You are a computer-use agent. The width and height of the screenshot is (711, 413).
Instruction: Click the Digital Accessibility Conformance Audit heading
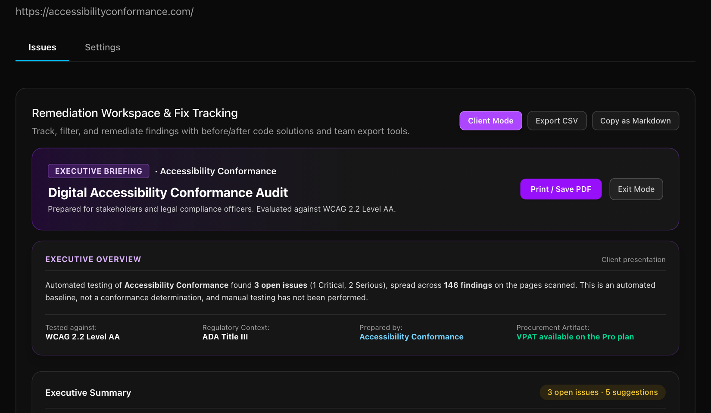coord(168,193)
